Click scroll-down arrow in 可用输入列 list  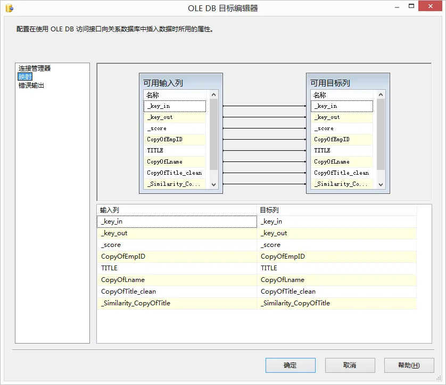click(214, 184)
